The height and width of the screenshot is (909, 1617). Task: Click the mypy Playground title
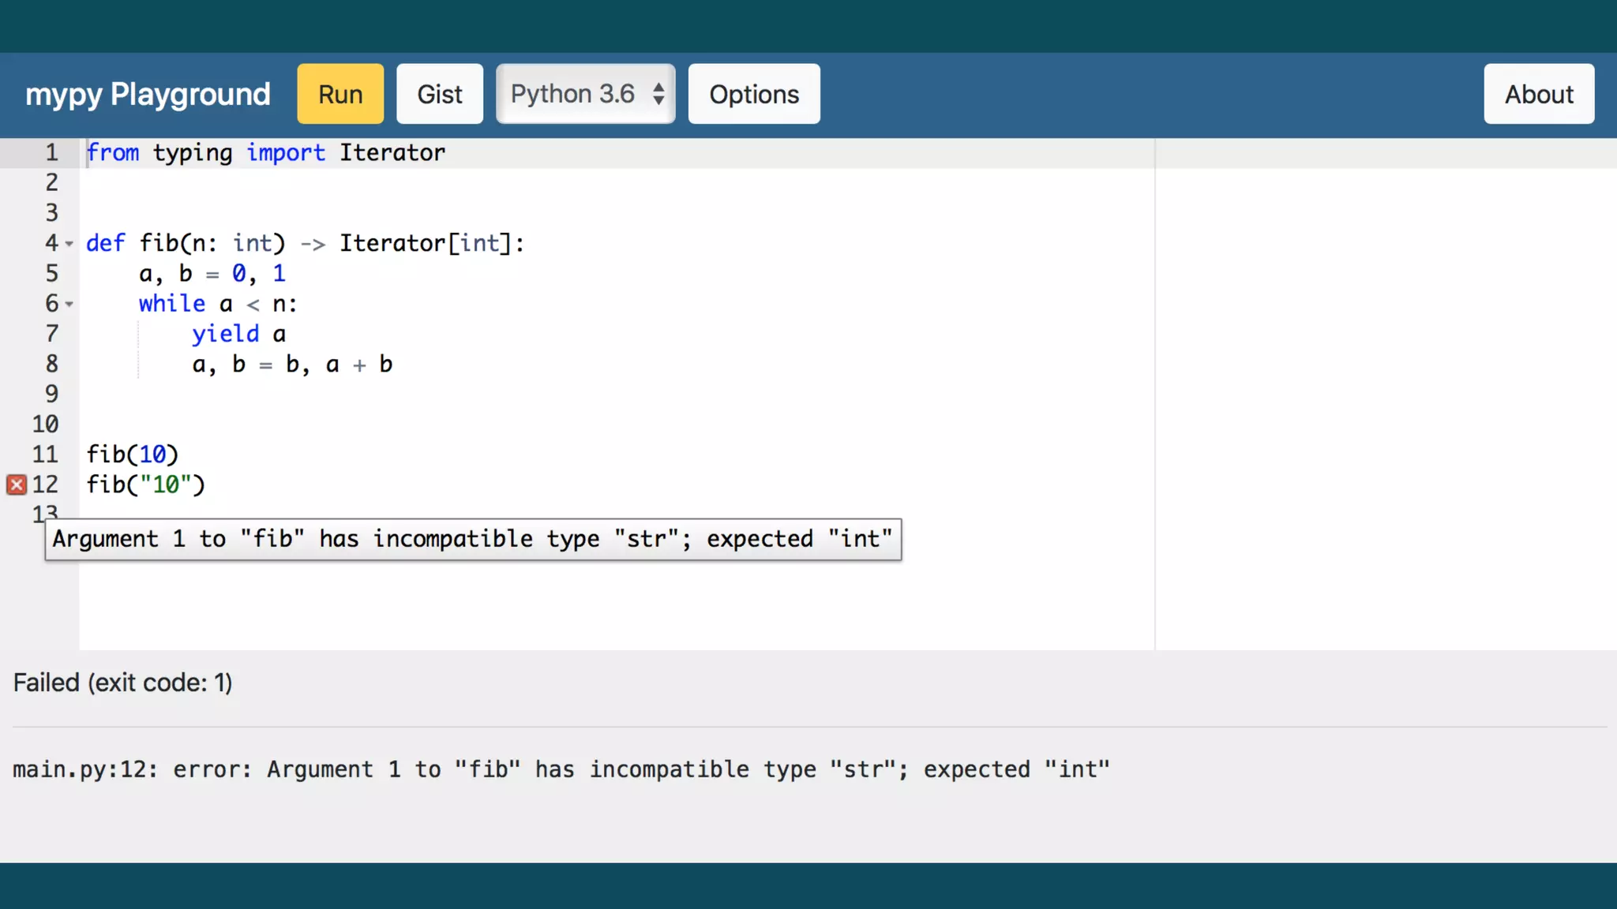[x=148, y=94]
